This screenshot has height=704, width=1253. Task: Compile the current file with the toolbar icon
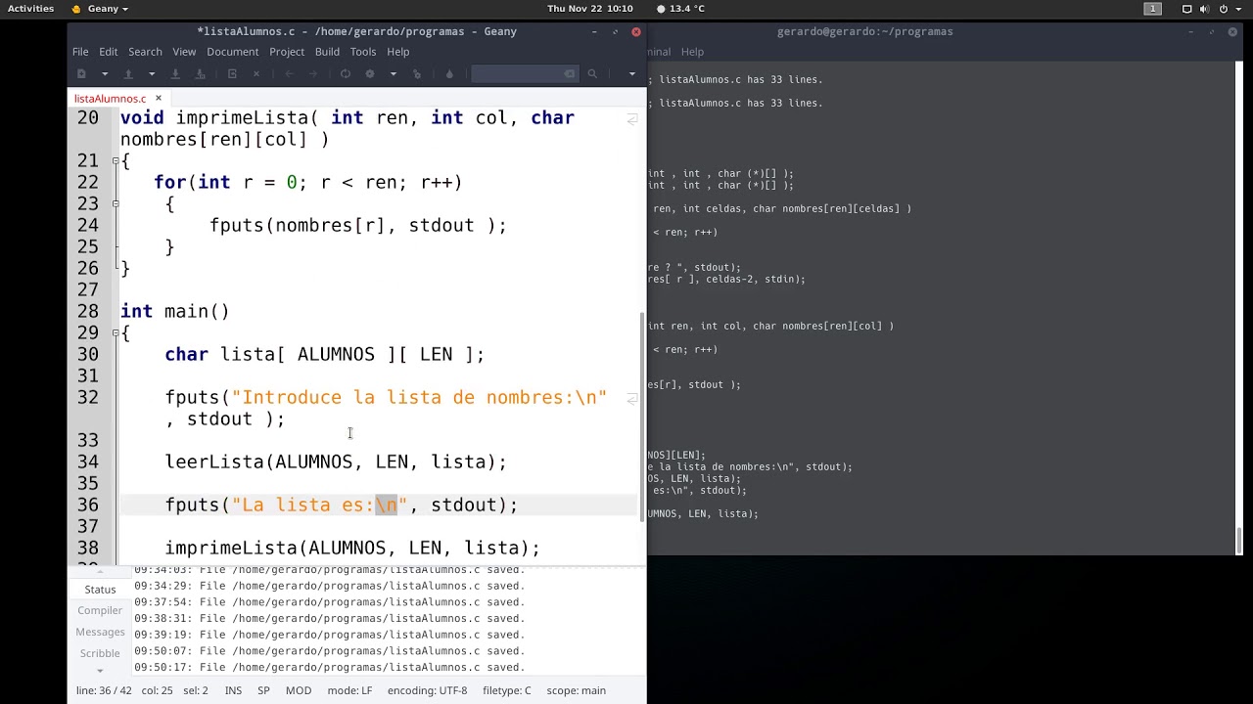(x=346, y=73)
